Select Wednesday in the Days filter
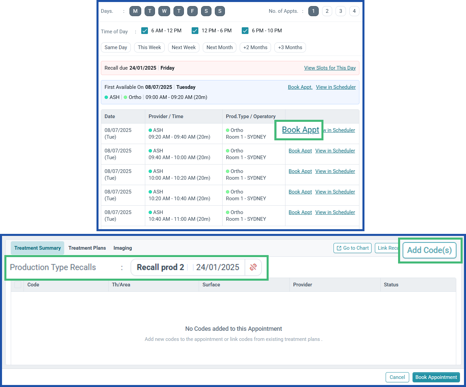 tap(164, 11)
